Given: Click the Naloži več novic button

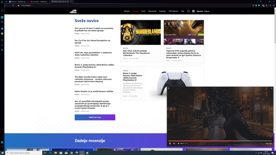Looking at the screenshot, I should click(95, 117).
